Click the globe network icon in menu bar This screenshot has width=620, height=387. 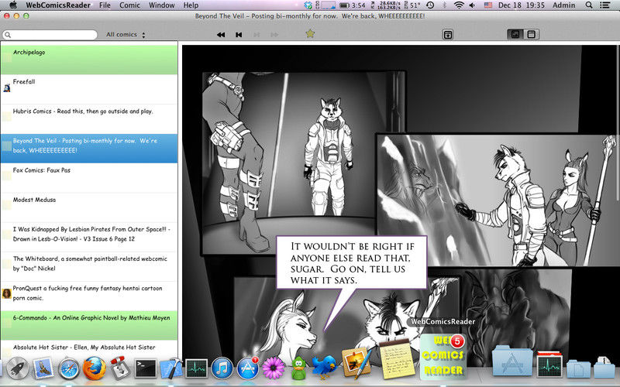coord(308,5)
